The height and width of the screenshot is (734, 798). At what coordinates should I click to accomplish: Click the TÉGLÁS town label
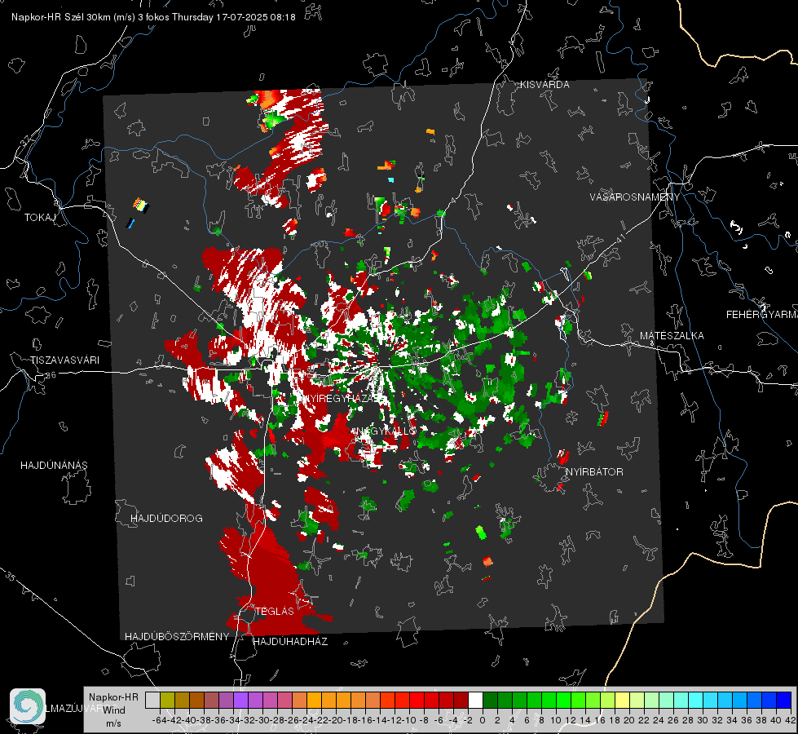pos(275,612)
